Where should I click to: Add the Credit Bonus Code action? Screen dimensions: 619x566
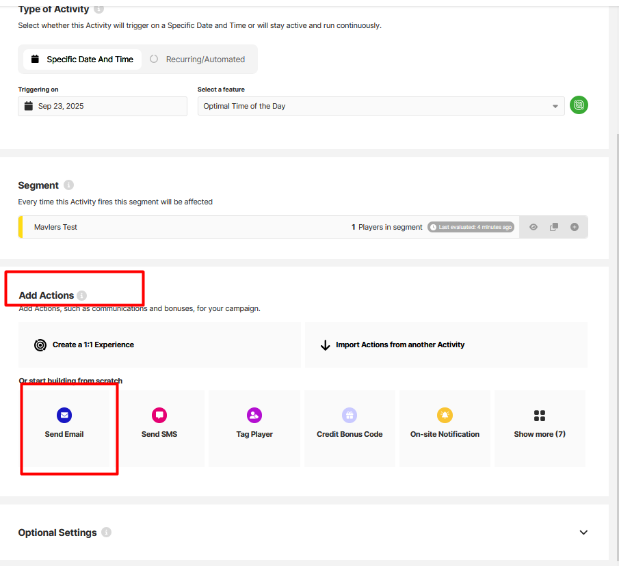[x=350, y=427]
